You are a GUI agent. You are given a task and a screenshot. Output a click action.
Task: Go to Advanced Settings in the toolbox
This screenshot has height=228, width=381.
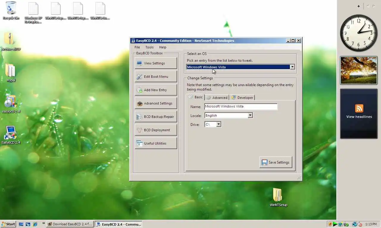(x=156, y=103)
